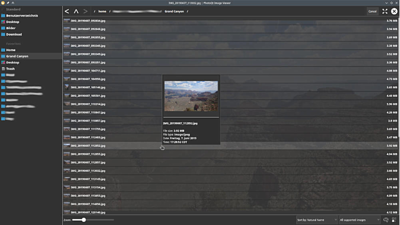The image size is (400, 225).
Task: Adjust the Zoom slider handle
Action: tap(84, 220)
